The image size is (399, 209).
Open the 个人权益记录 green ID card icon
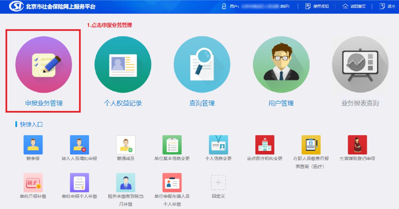coord(123,64)
